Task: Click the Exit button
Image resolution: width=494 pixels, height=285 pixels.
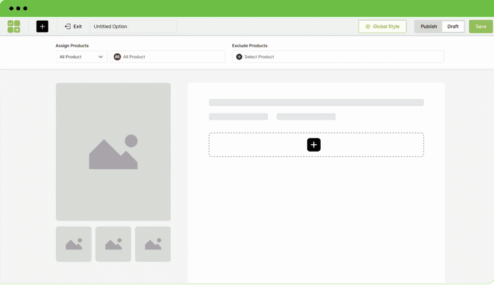Action: (x=73, y=27)
